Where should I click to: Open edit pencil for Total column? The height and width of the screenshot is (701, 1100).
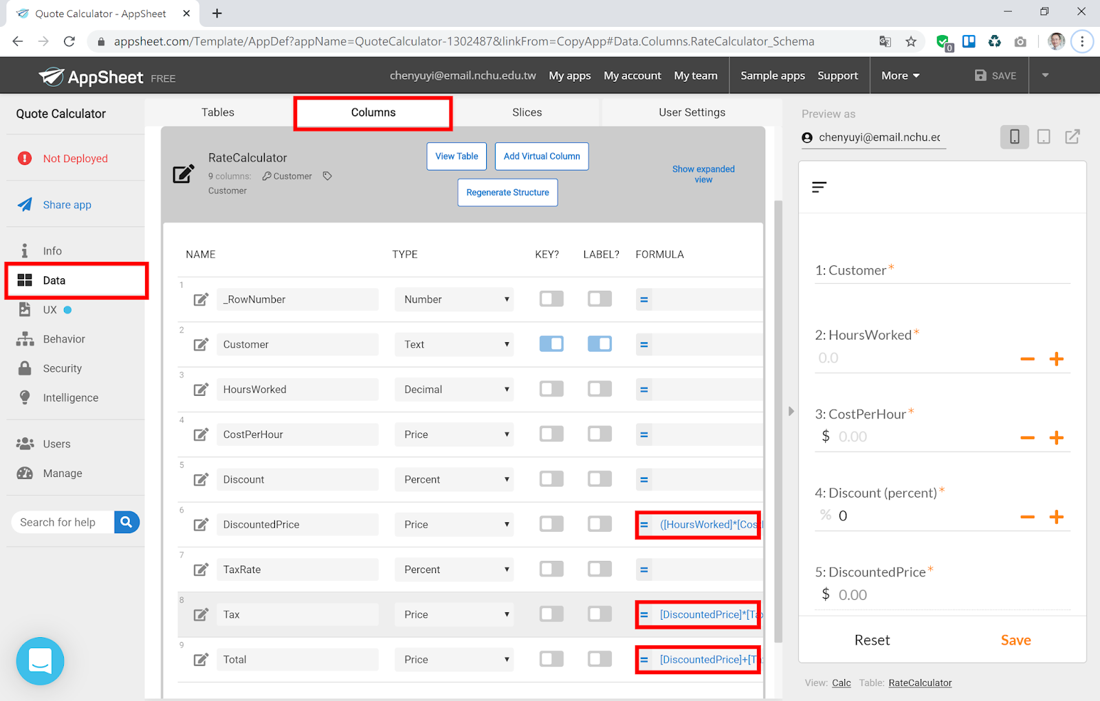pyautogui.click(x=201, y=660)
